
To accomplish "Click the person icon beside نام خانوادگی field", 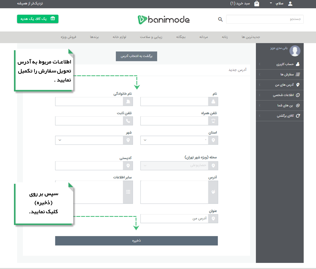I will [128, 101].
